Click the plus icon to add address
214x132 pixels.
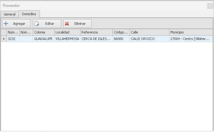click(x=6, y=24)
